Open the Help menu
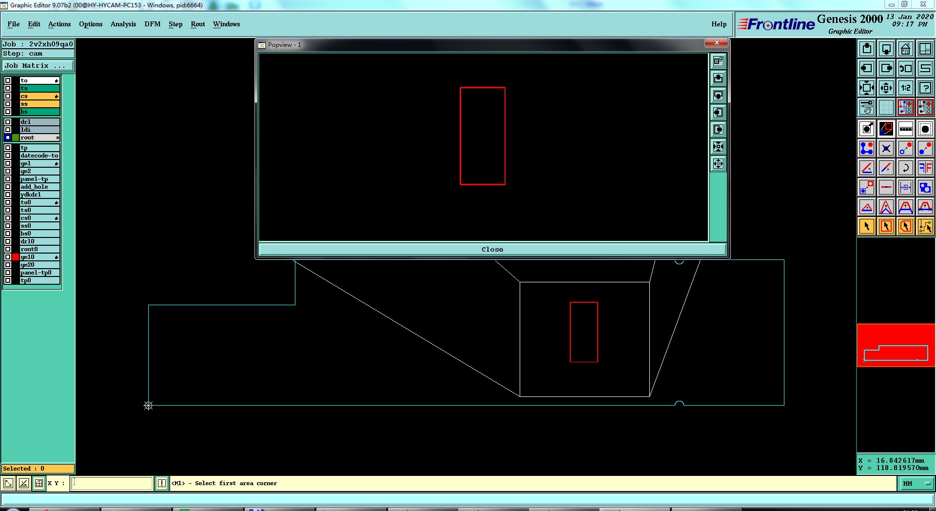 point(719,24)
